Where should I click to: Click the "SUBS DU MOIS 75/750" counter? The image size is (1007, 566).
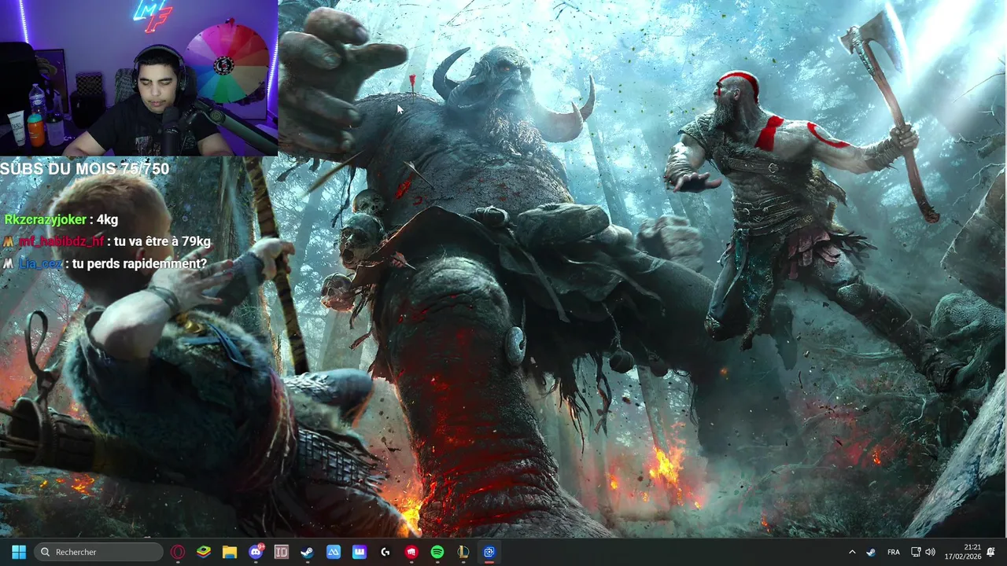(x=85, y=168)
